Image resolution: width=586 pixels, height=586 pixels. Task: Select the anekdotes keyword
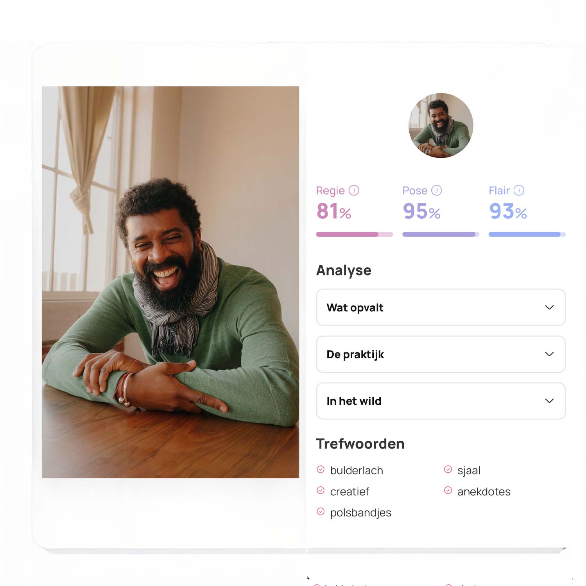click(484, 491)
